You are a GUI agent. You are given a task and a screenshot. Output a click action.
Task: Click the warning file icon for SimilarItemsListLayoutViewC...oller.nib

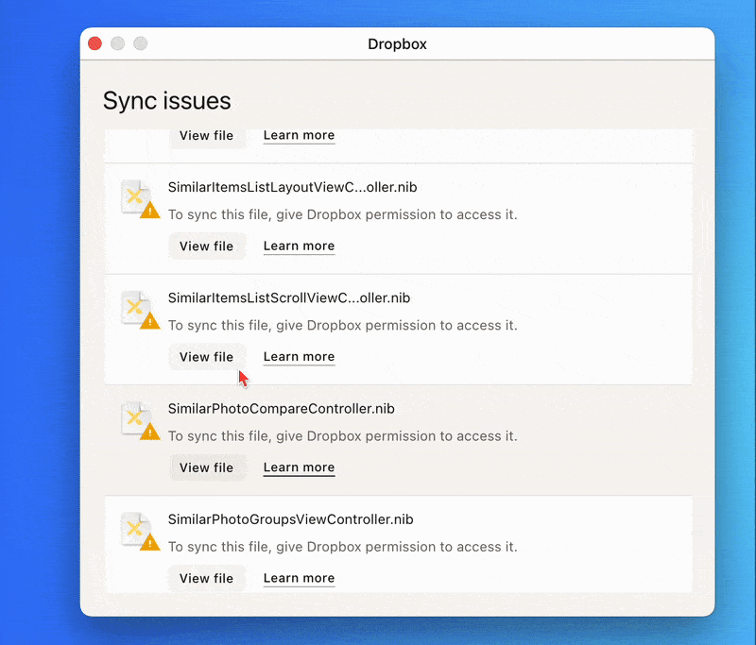(x=140, y=199)
